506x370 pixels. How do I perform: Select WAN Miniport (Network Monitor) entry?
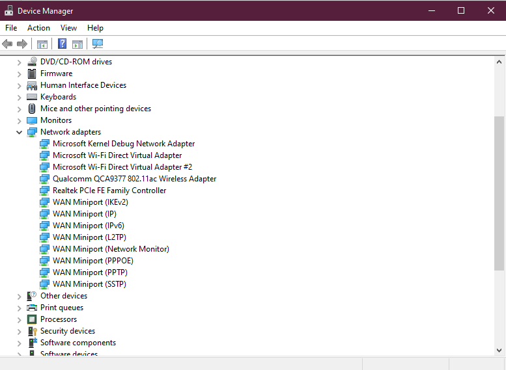coord(111,249)
